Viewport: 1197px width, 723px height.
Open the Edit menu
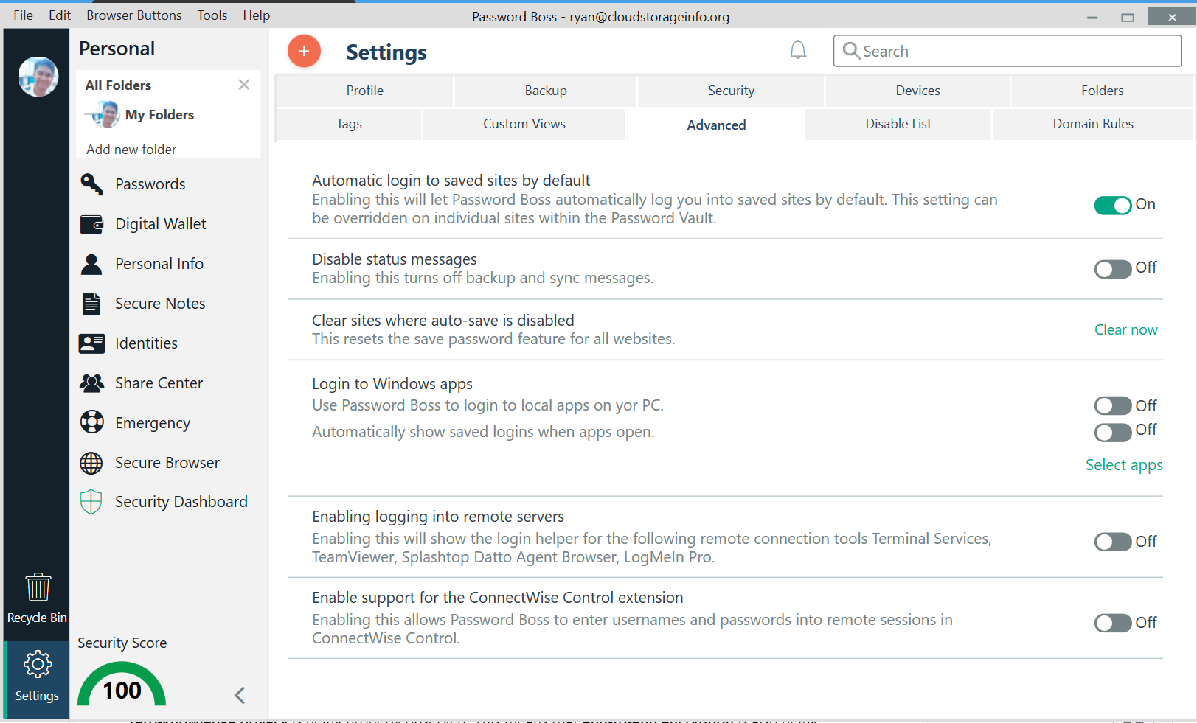[x=60, y=15]
